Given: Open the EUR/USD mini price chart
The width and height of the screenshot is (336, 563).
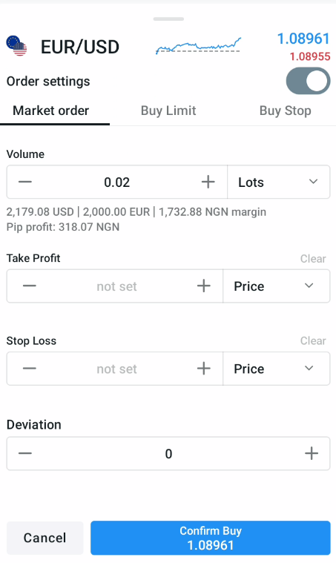Looking at the screenshot, I should point(198,46).
